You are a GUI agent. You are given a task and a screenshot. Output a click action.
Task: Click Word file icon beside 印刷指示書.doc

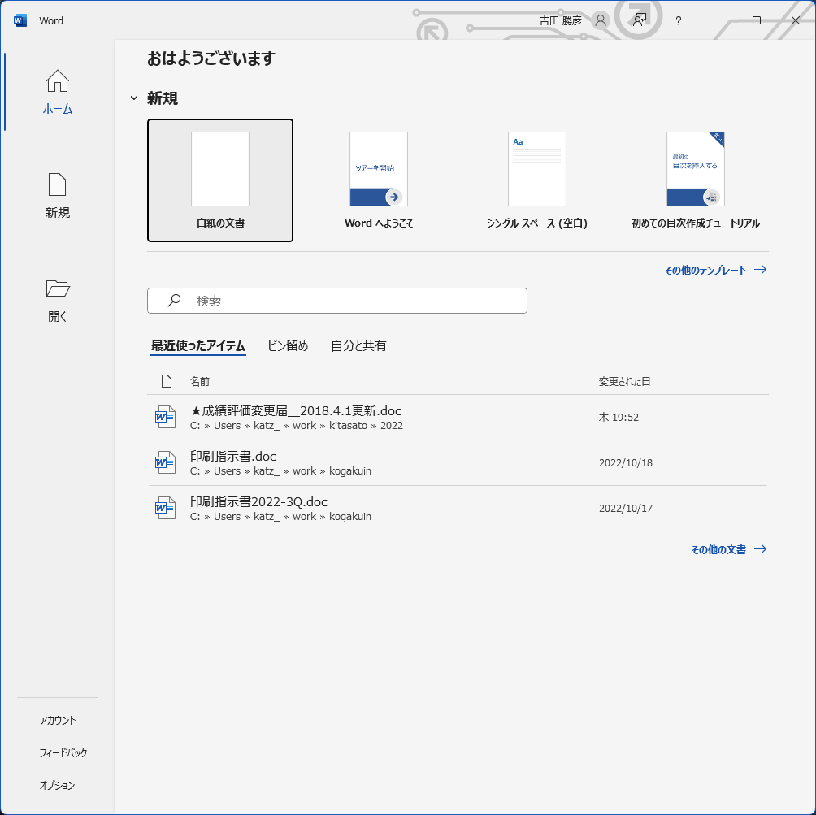pyautogui.click(x=165, y=463)
